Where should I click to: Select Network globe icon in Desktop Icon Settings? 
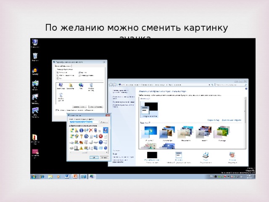(x=81, y=86)
